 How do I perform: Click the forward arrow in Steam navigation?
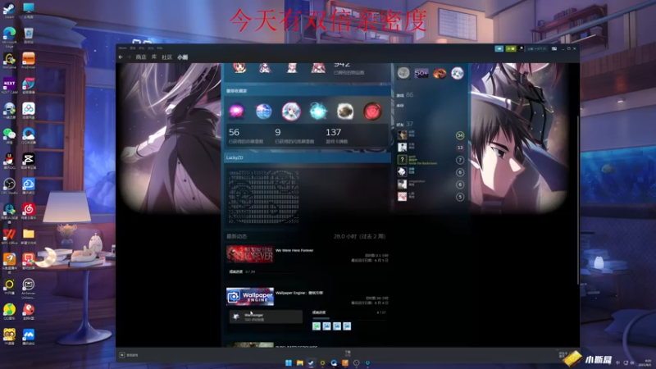click(x=129, y=57)
